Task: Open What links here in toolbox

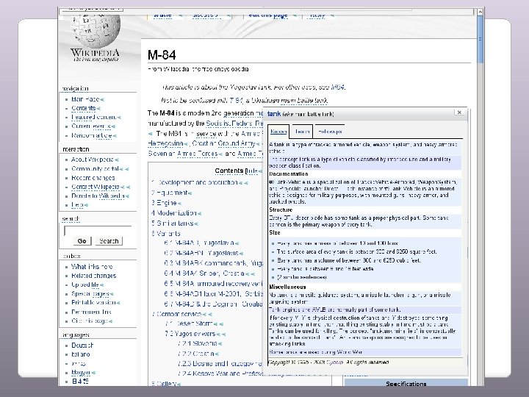Action: point(92,267)
